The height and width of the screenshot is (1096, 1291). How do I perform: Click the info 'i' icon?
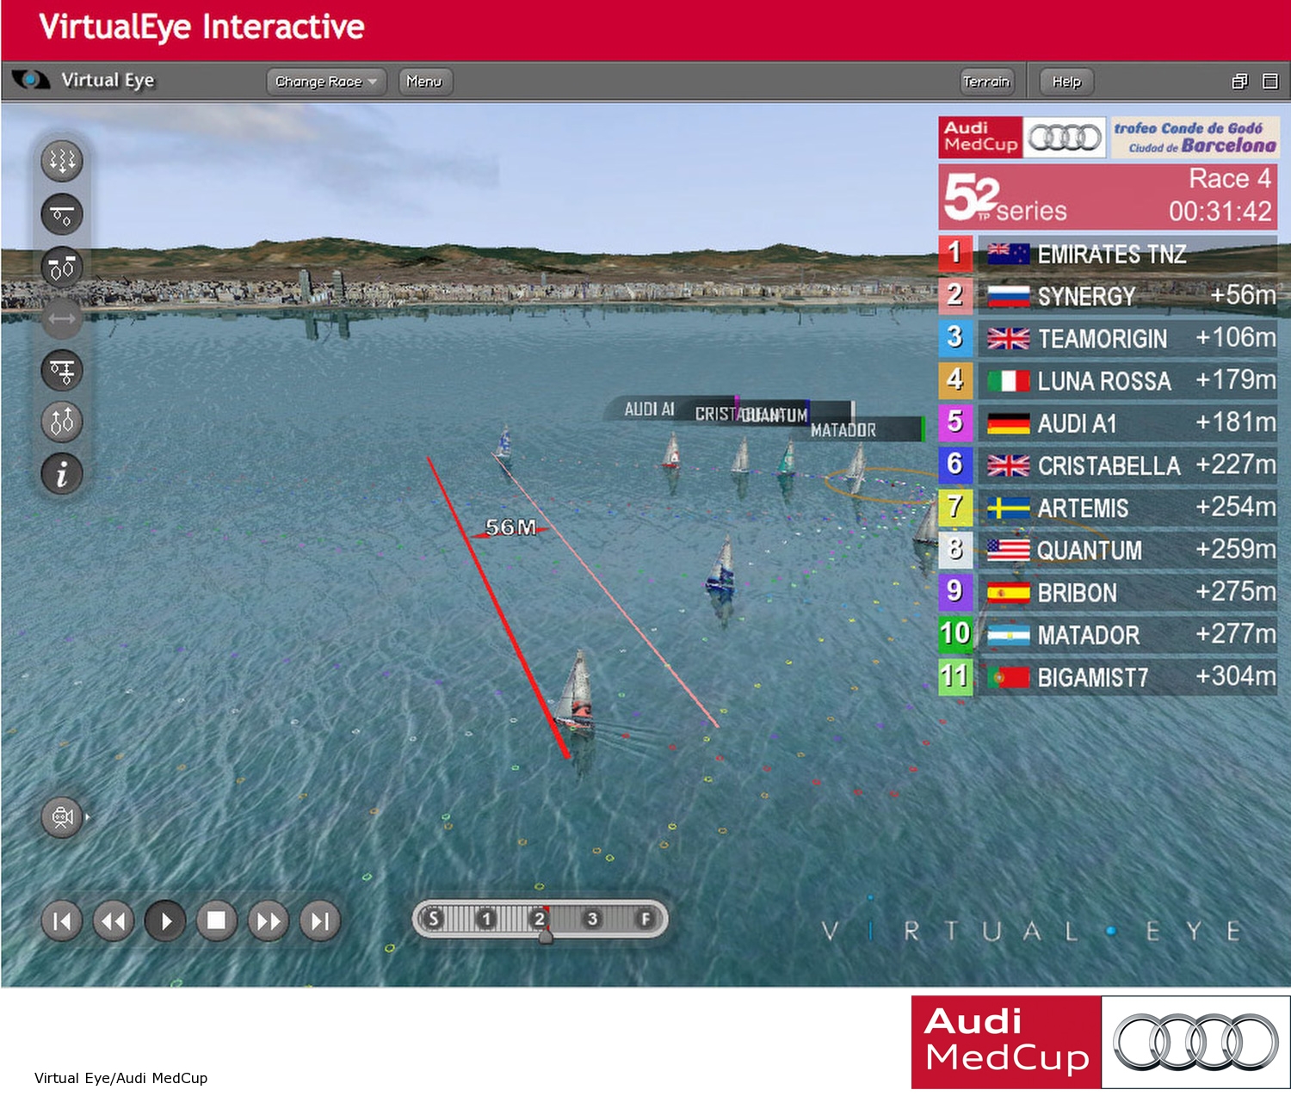62,474
